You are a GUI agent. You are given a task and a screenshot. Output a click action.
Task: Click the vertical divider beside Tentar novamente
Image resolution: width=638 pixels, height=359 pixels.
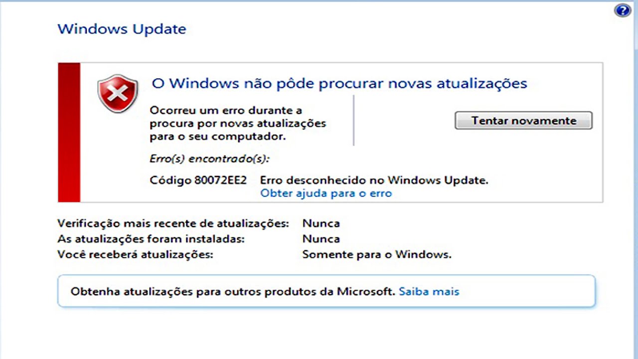(353, 120)
